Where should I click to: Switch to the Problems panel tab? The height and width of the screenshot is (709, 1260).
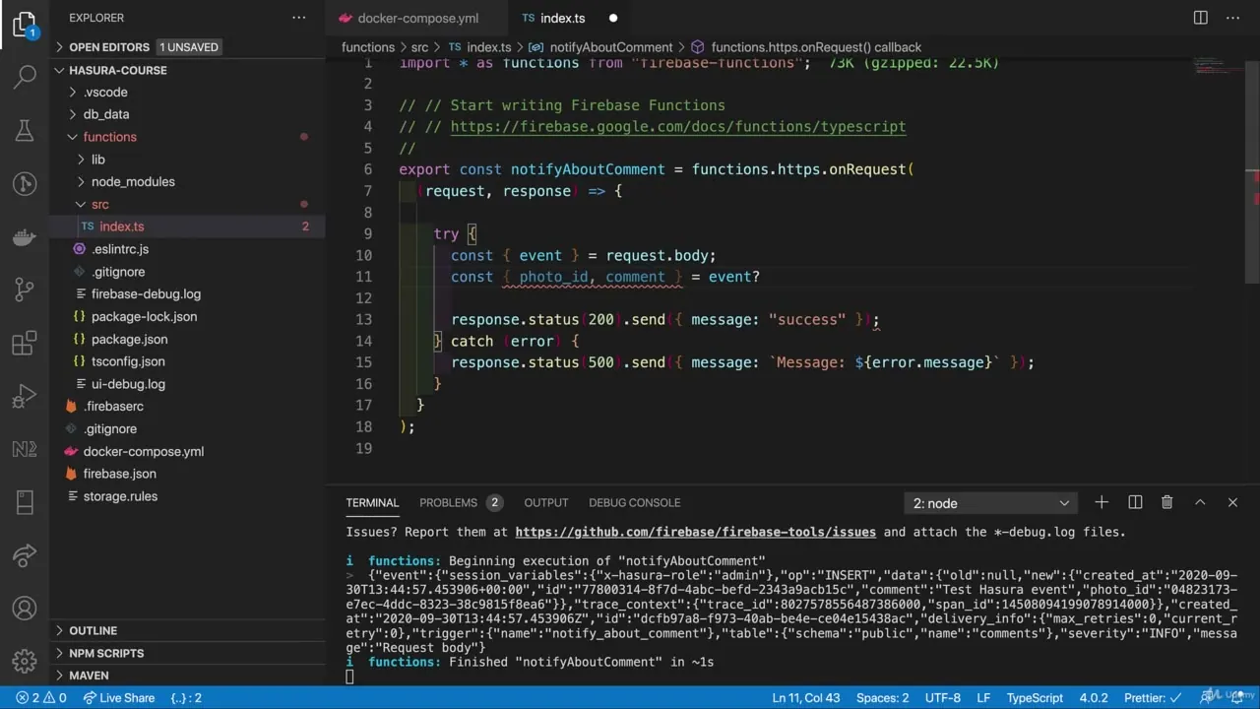[460, 502]
